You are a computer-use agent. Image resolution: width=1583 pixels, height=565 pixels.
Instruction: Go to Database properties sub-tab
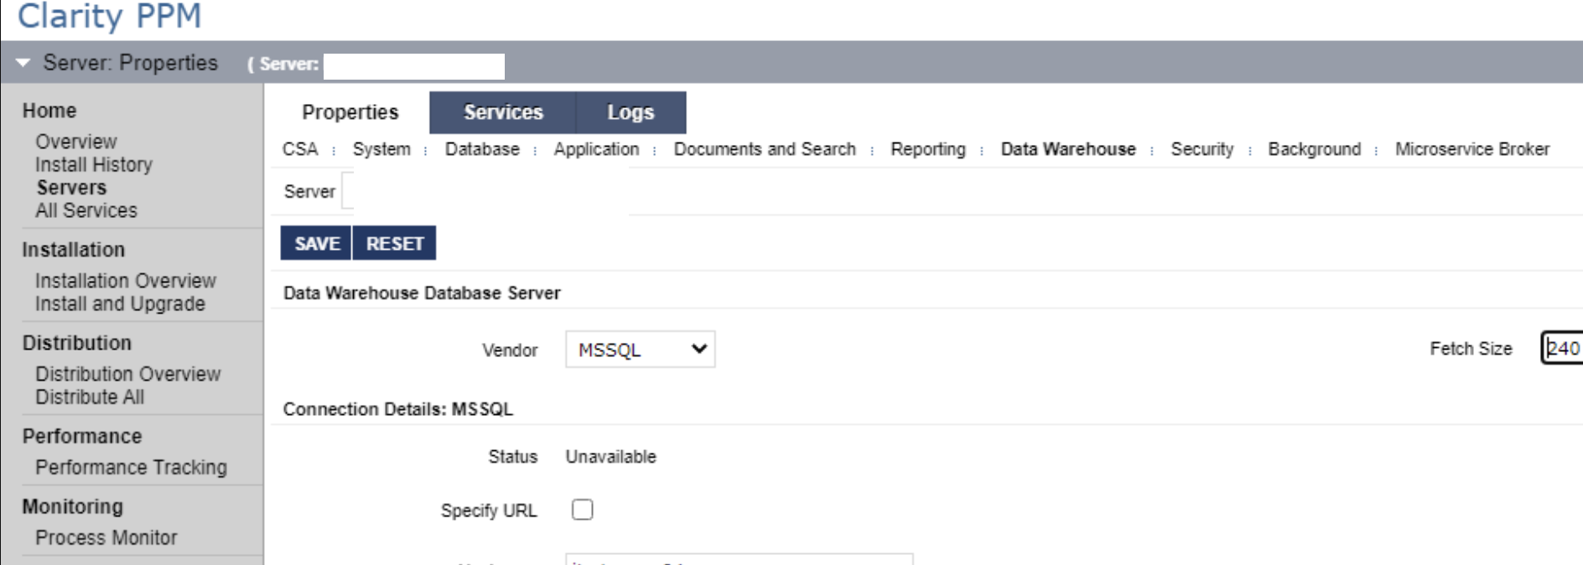pos(482,149)
